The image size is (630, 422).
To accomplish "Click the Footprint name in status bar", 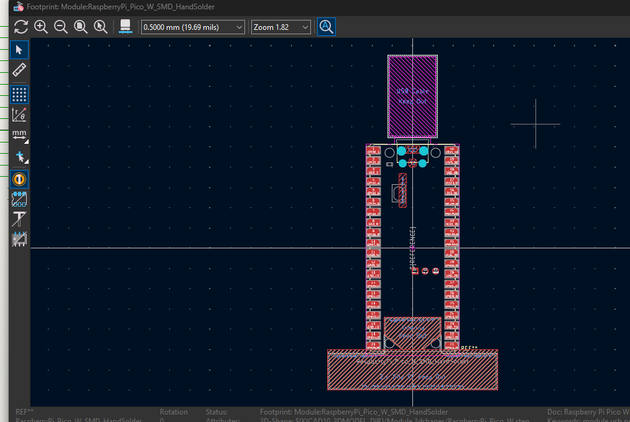I will pos(354,412).
